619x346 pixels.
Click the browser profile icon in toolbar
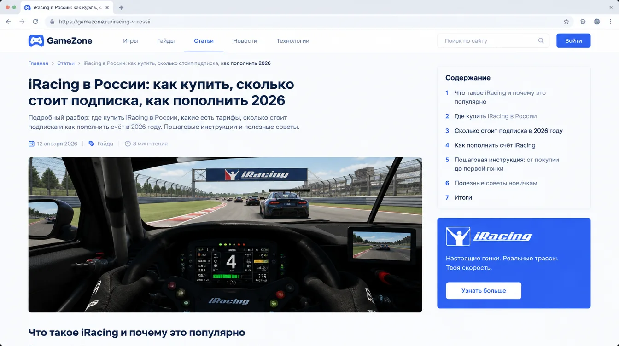(597, 22)
